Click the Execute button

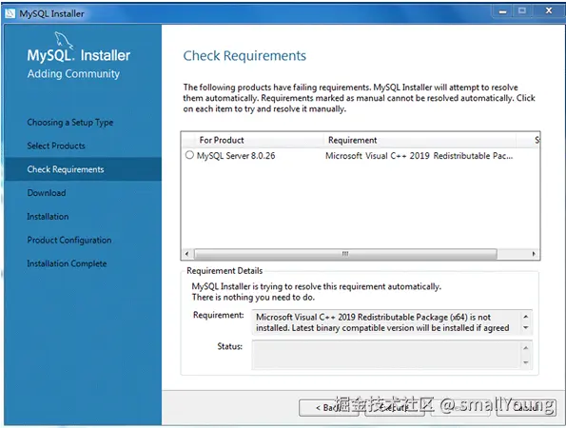tap(395, 408)
